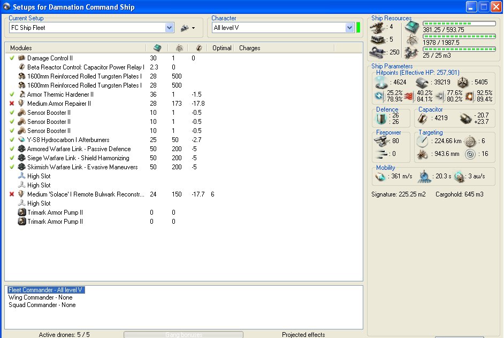This screenshot has height=338, width=504.
Task: Toggle Y-S8 Hydrocarbon I Afterburners checkmark
Action: click(12, 140)
